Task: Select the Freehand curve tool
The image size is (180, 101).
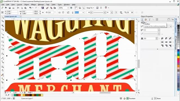Action: click(3, 34)
